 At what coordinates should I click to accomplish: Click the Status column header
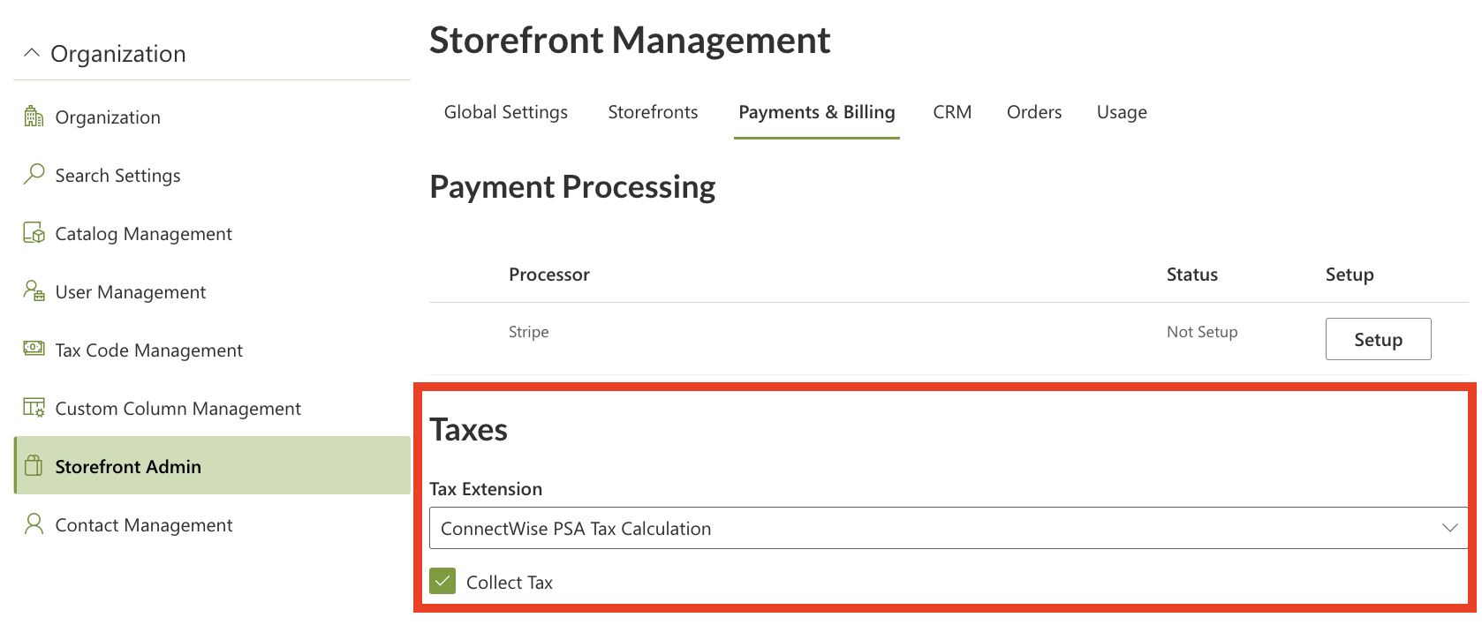coord(1191,275)
